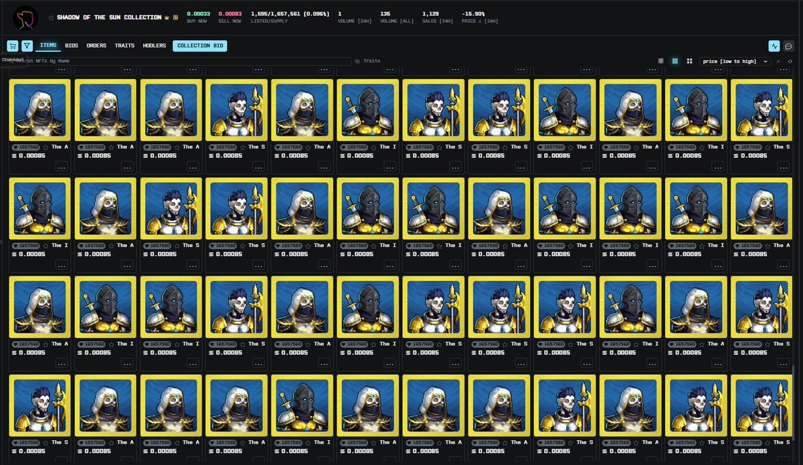
Task: Switch to the large four-square grid view
Action: [x=689, y=61]
